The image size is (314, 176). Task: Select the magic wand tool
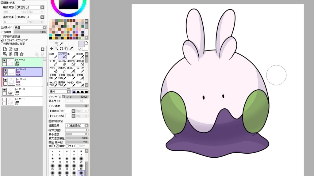[x=61, y=43]
